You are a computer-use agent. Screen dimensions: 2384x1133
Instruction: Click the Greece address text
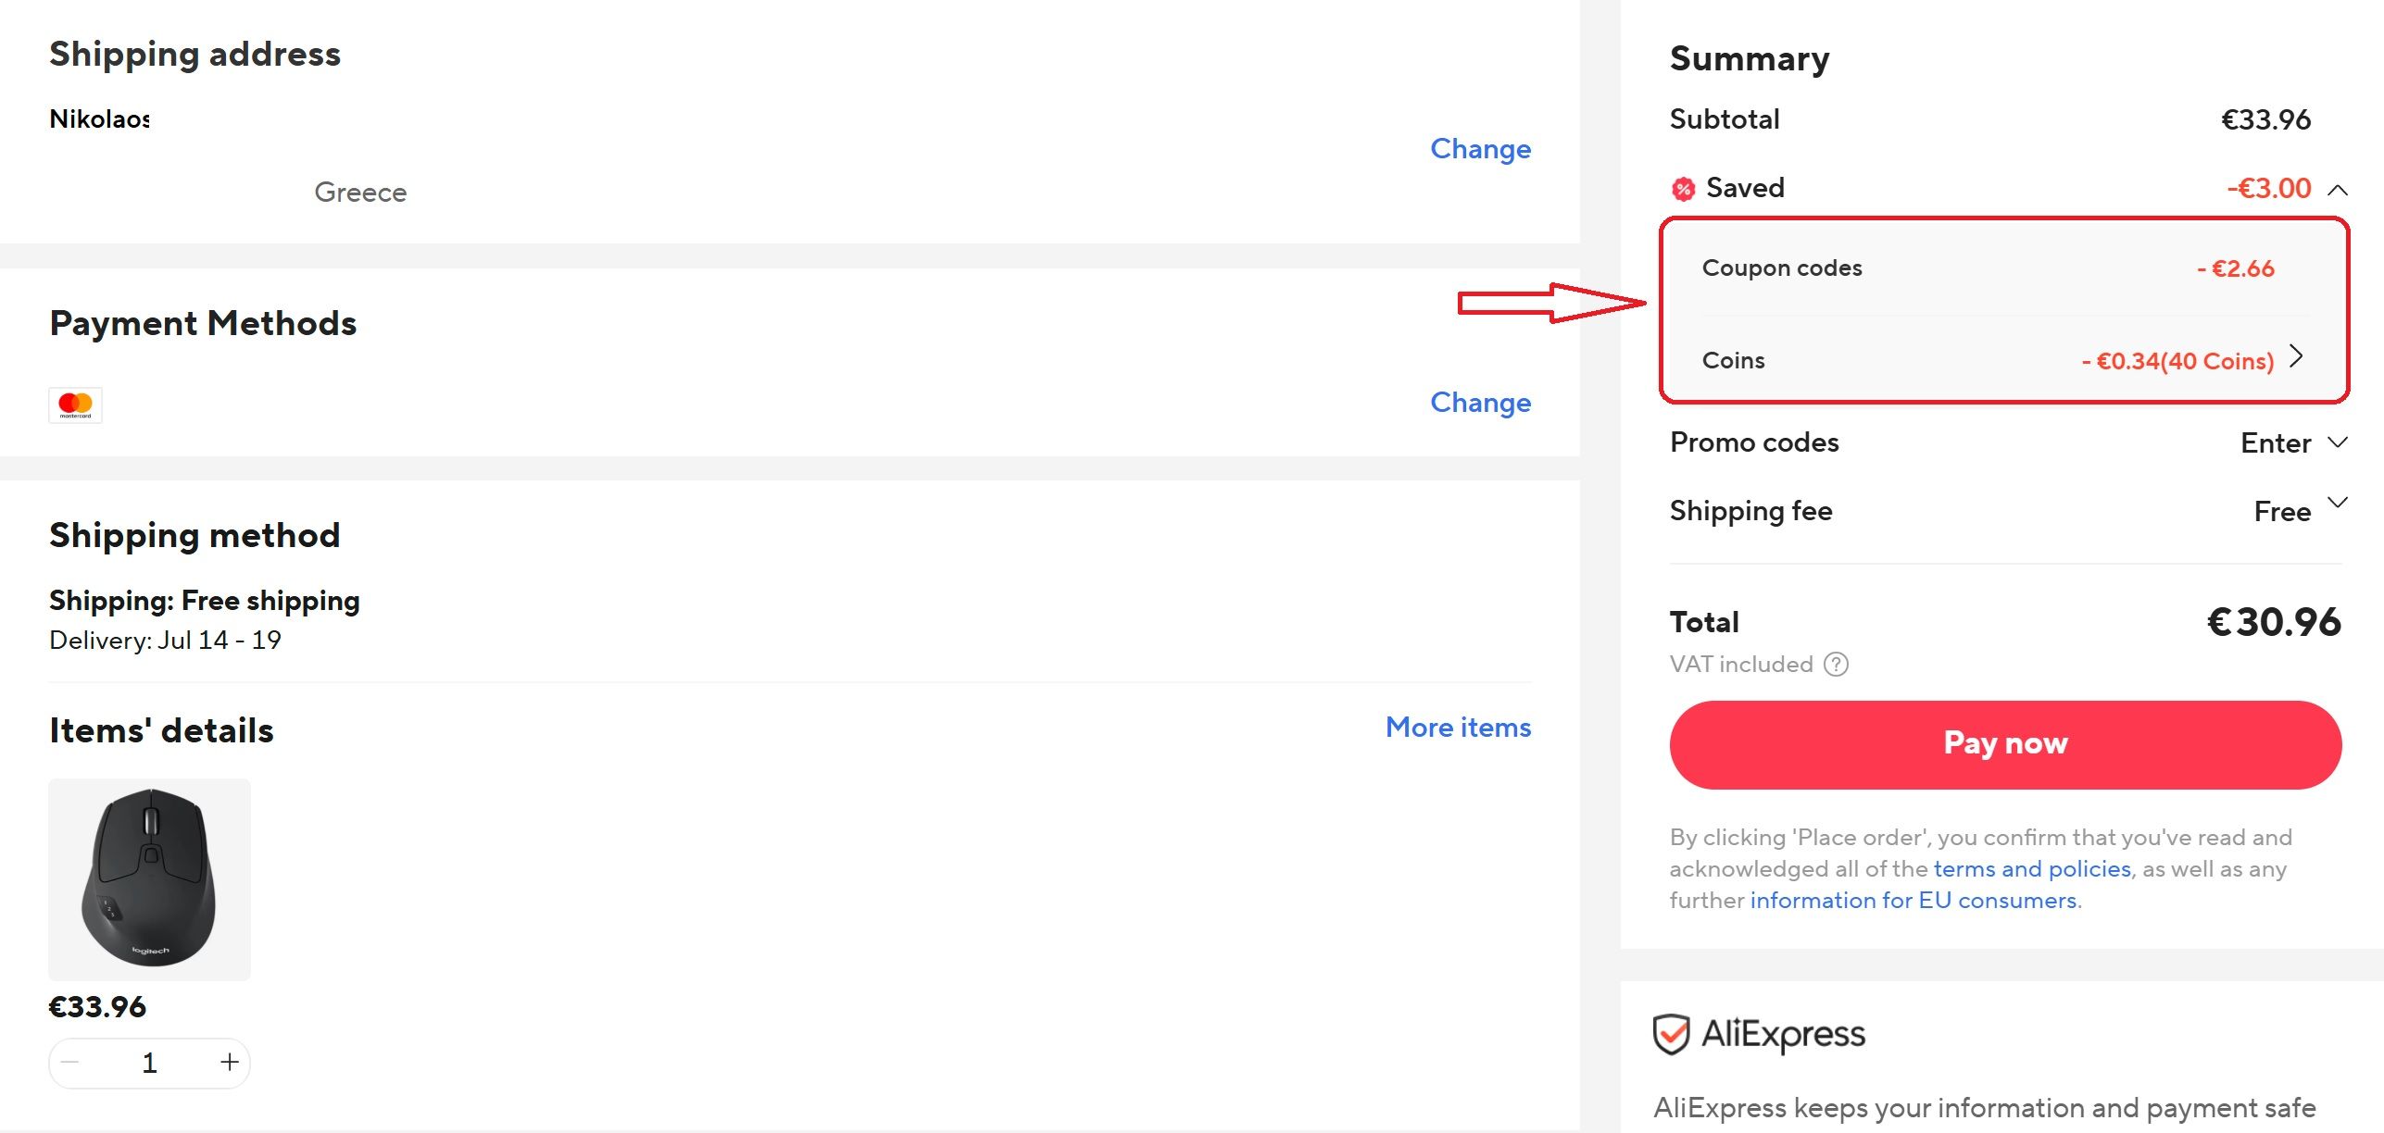click(x=360, y=193)
